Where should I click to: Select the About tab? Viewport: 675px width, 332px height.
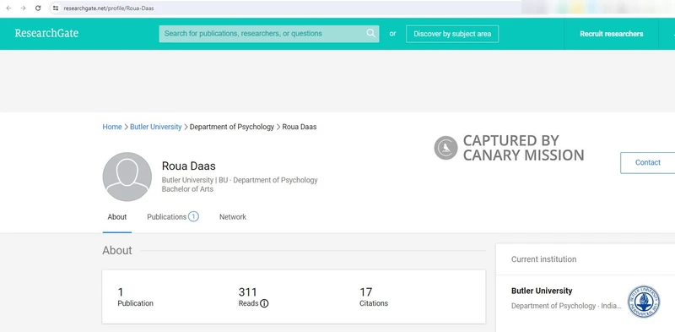[117, 217]
